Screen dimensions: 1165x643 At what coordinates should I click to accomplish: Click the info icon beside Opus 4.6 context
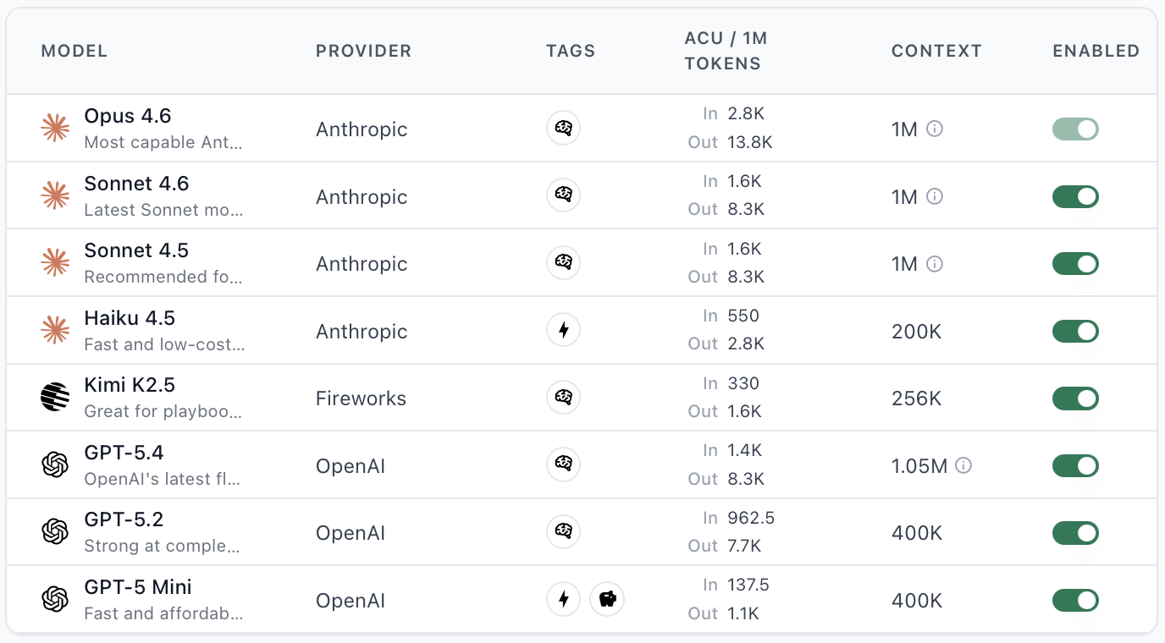pos(934,129)
